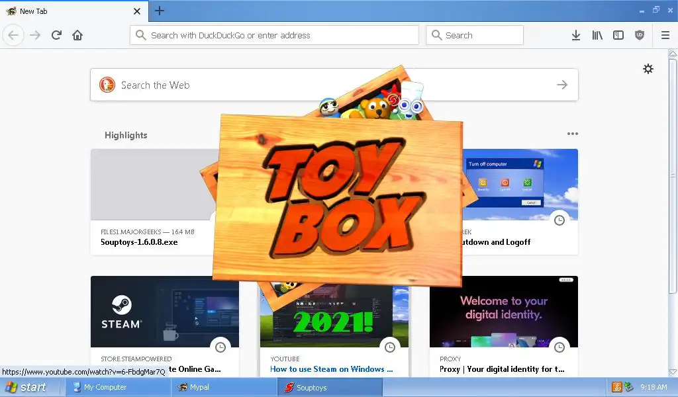Screen dimensions: 678x397
Task: Click the toolbar Search box
Action: [x=475, y=35]
